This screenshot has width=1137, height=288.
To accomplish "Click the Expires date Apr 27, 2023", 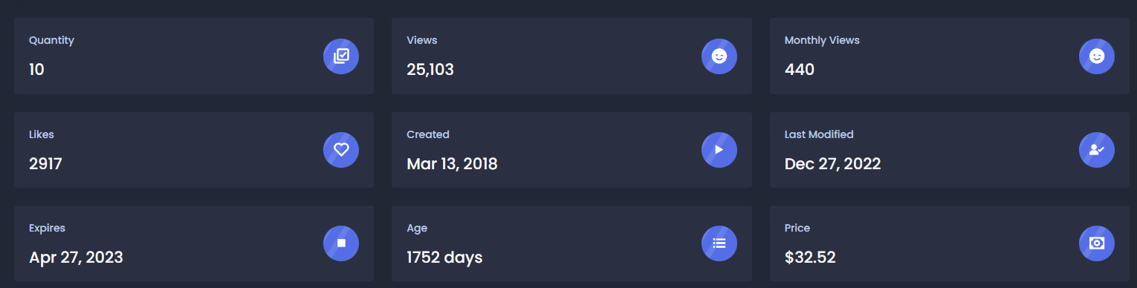I will 76,258.
